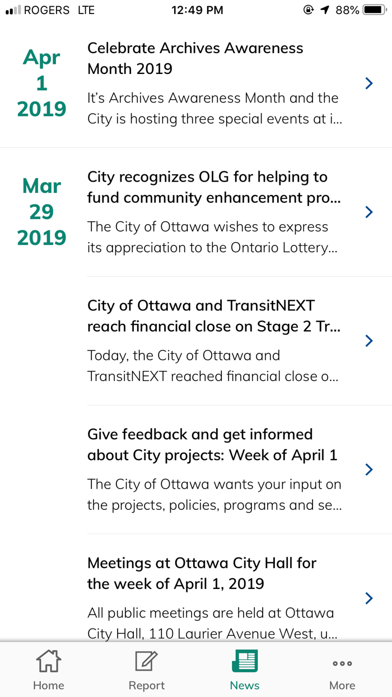
Task: Expand the TransitNEXT financial close article chevron
Action: point(368,341)
